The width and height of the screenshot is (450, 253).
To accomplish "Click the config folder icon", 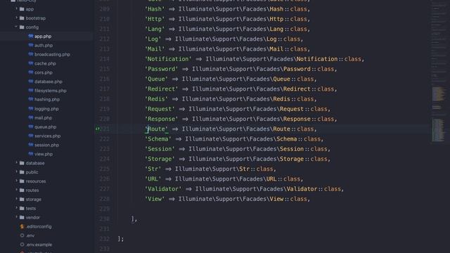I will [x=22, y=27].
